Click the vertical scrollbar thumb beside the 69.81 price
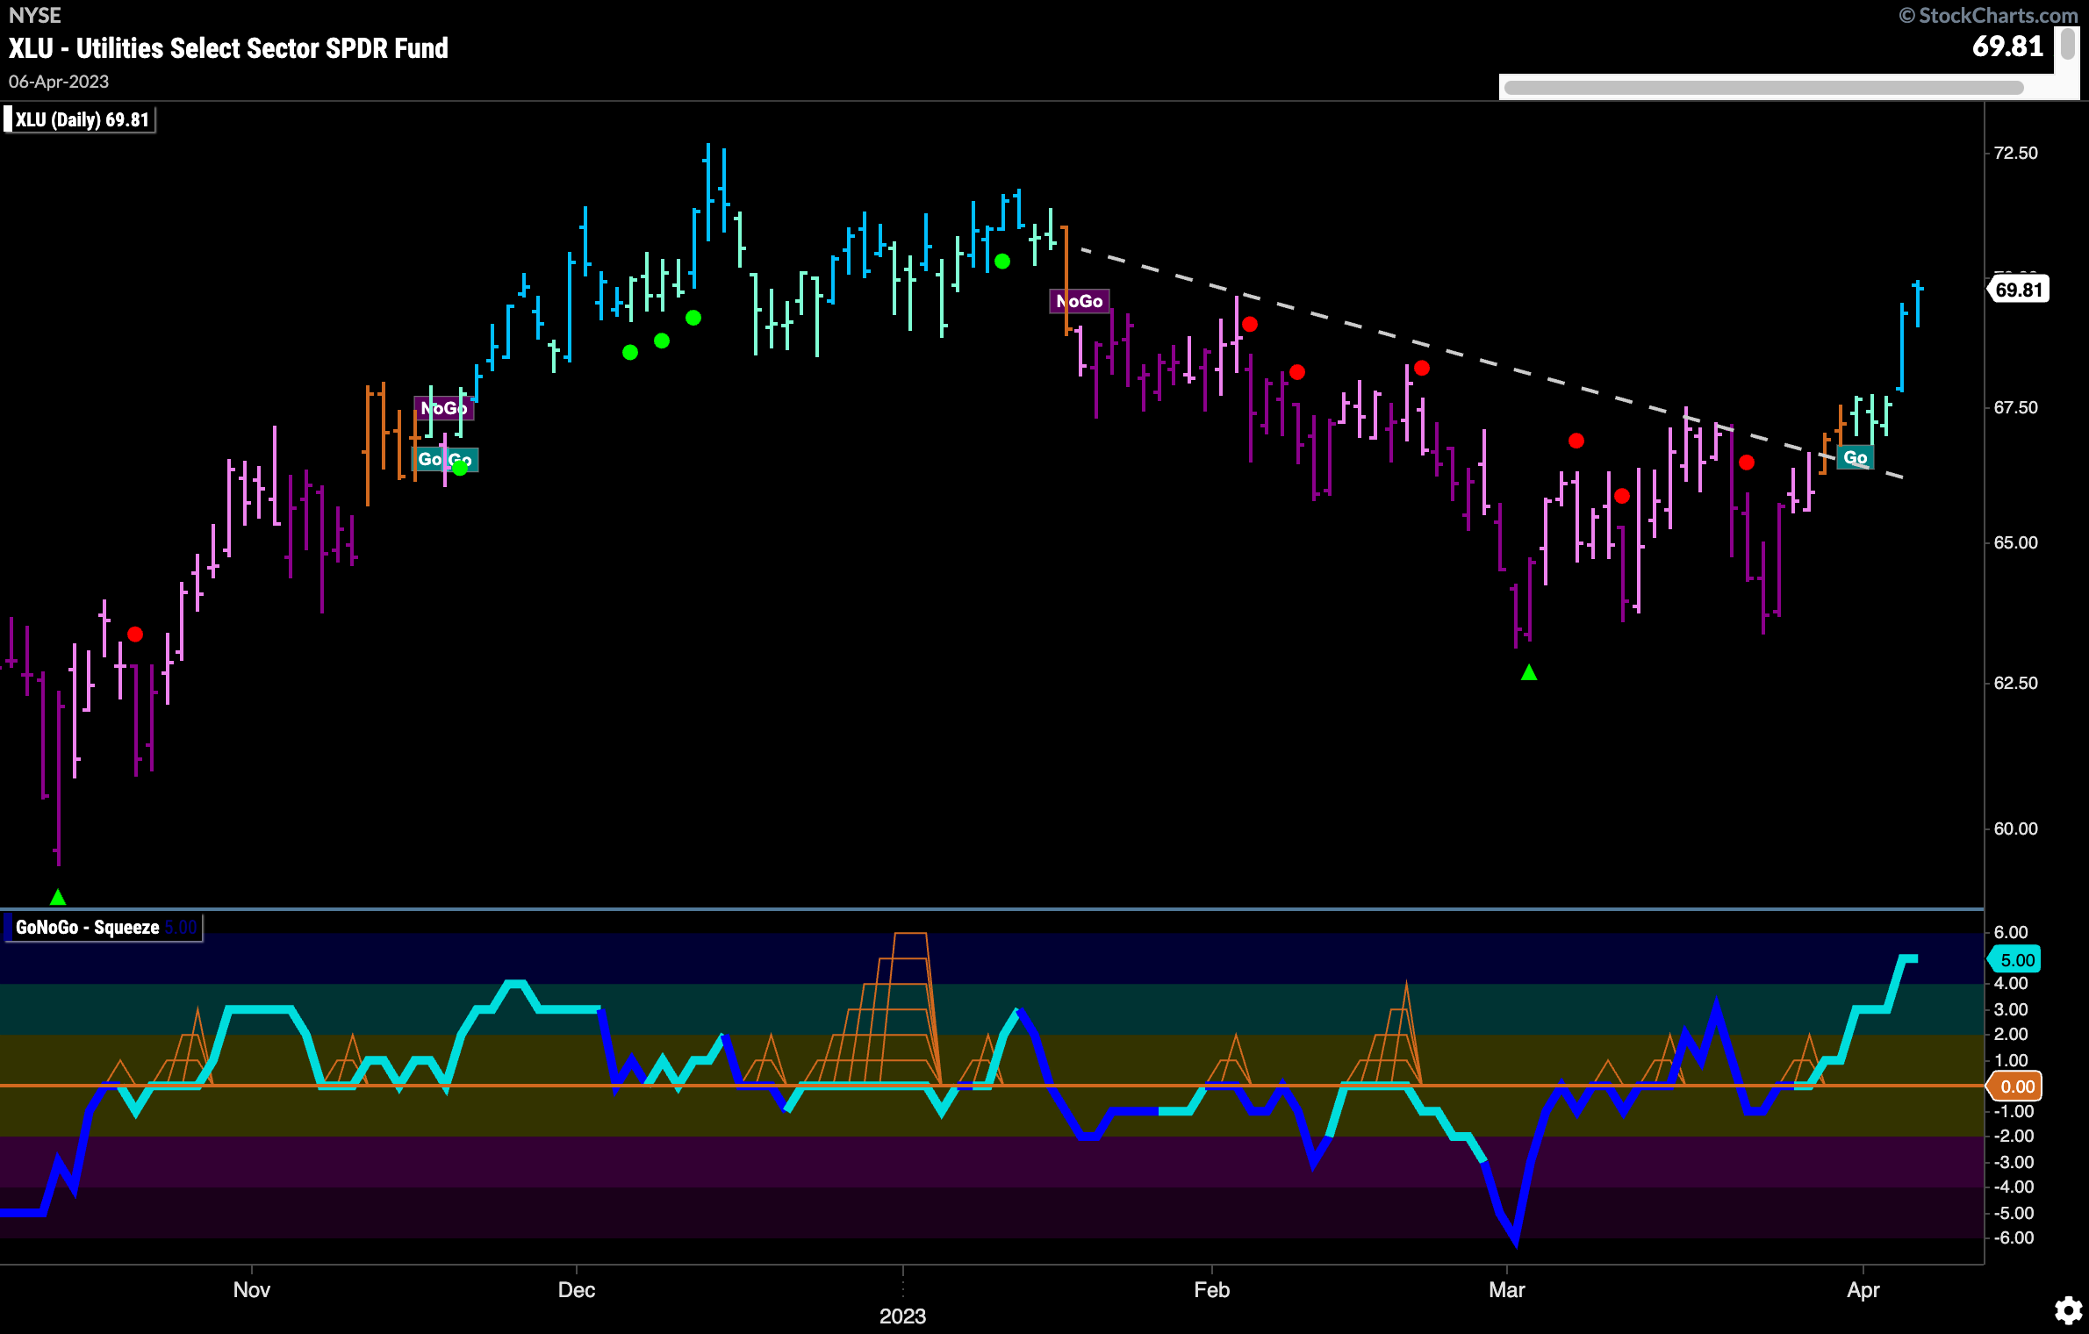Screen dimensions: 2089x1334 2067,44
